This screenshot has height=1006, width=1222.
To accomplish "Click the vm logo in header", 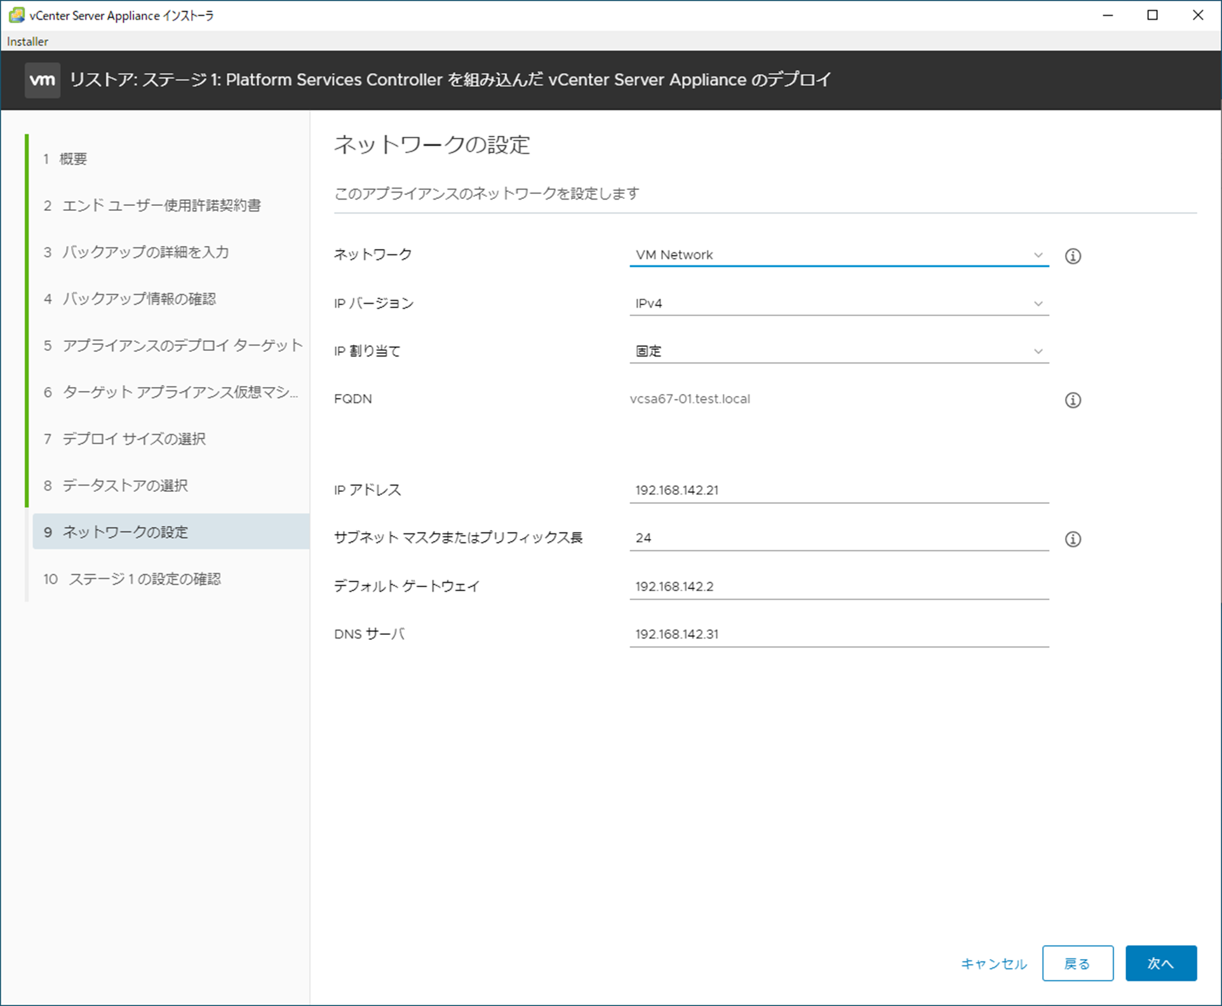I will pyautogui.click(x=43, y=80).
